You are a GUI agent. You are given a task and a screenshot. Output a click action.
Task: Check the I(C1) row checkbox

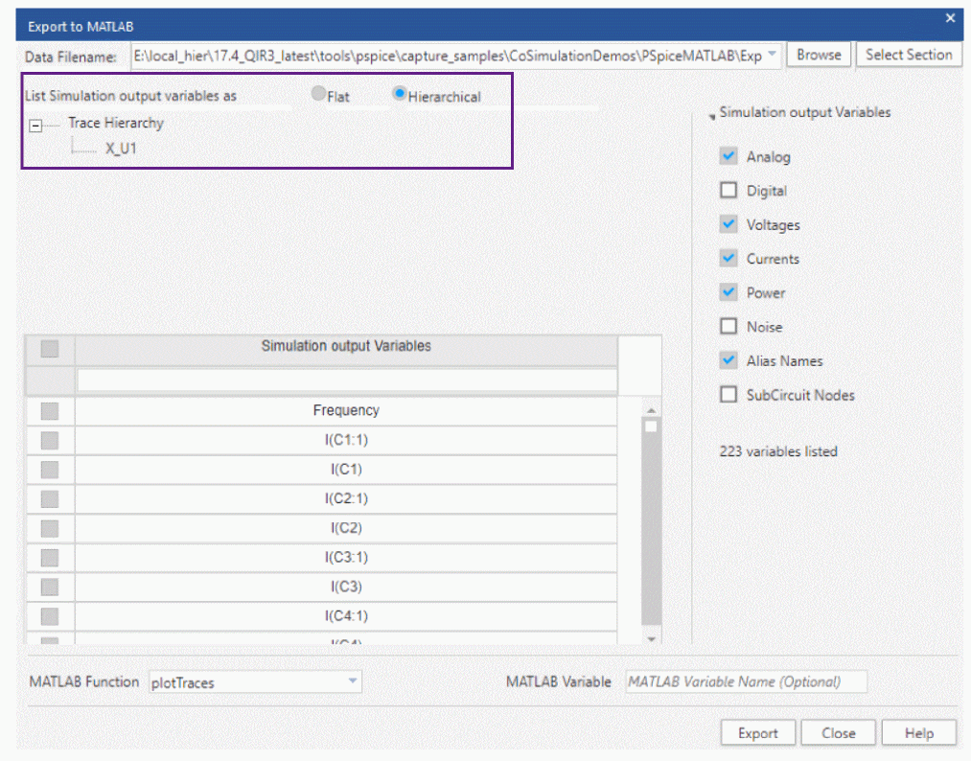coord(50,470)
